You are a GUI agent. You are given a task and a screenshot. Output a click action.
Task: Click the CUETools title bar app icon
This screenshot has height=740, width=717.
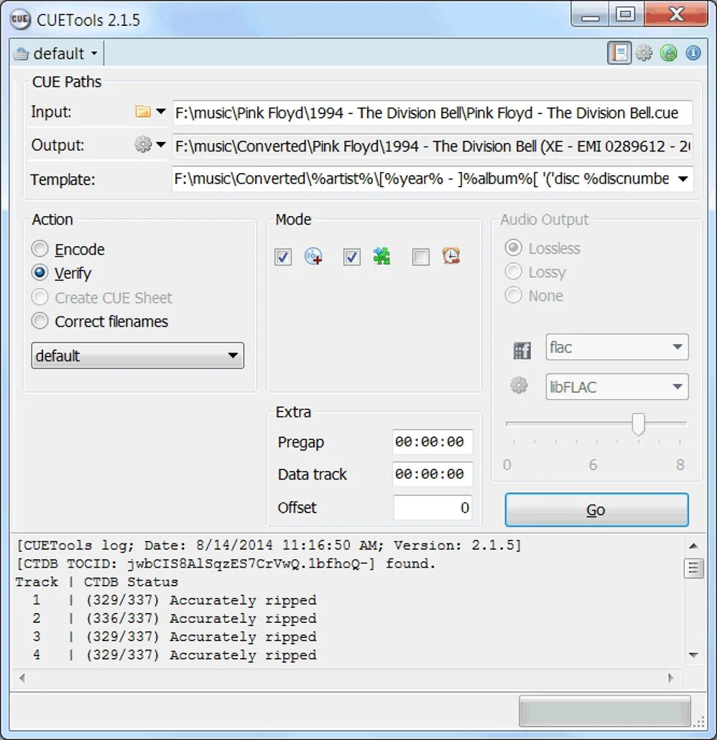pyautogui.click(x=20, y=19)
